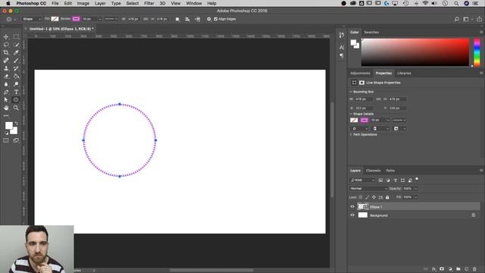Select the Quick Selection tool

(x=16, y=45)
